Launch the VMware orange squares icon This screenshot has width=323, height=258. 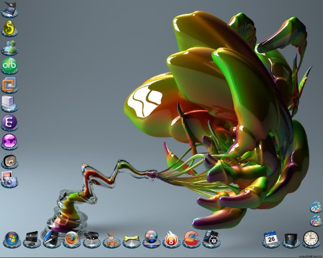(x=9, y=85)
